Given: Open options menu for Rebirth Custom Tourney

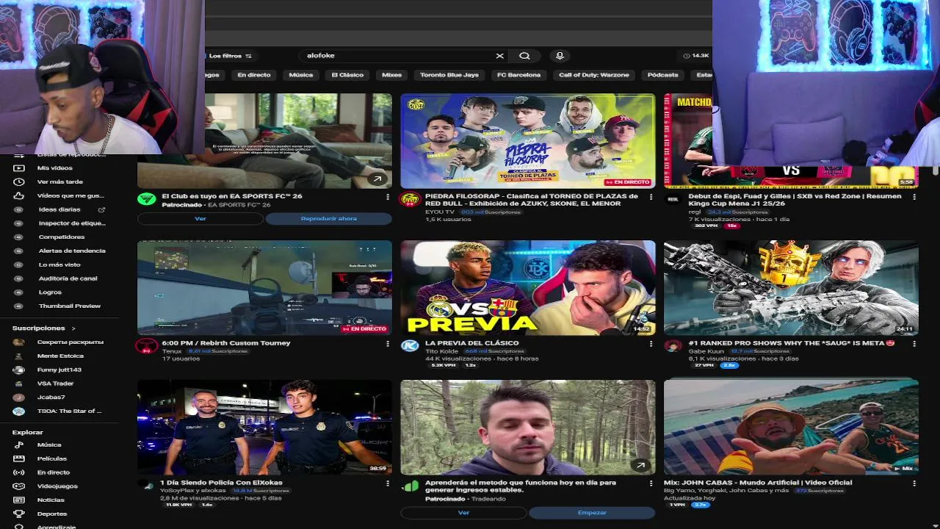Looking at the screenshot, I should click(387, 343).
